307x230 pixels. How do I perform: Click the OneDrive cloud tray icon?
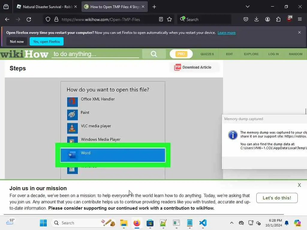tap(241, 223)
